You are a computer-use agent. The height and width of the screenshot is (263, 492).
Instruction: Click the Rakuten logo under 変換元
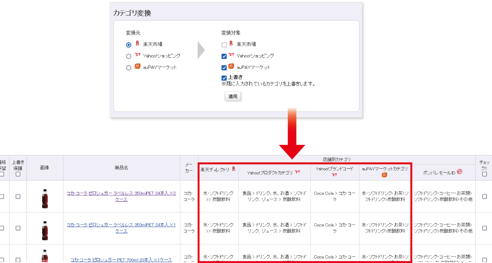(137, 43)
